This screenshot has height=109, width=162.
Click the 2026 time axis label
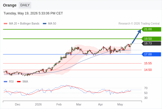pos(38,104)
